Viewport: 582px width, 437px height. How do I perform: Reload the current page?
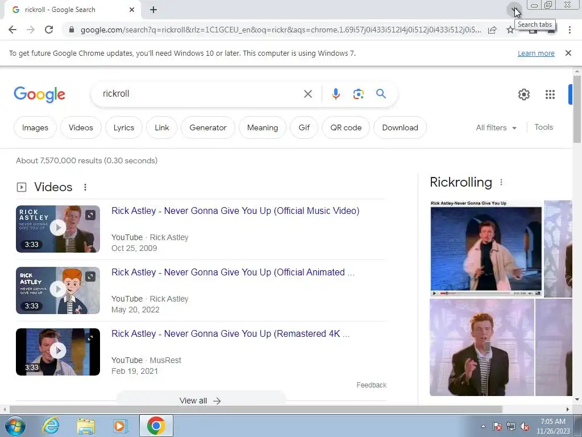tap(49, 30)
